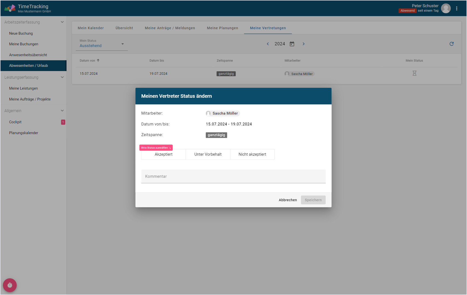
Task: Switch to the Mein Kalender tab
Action: 91,28
